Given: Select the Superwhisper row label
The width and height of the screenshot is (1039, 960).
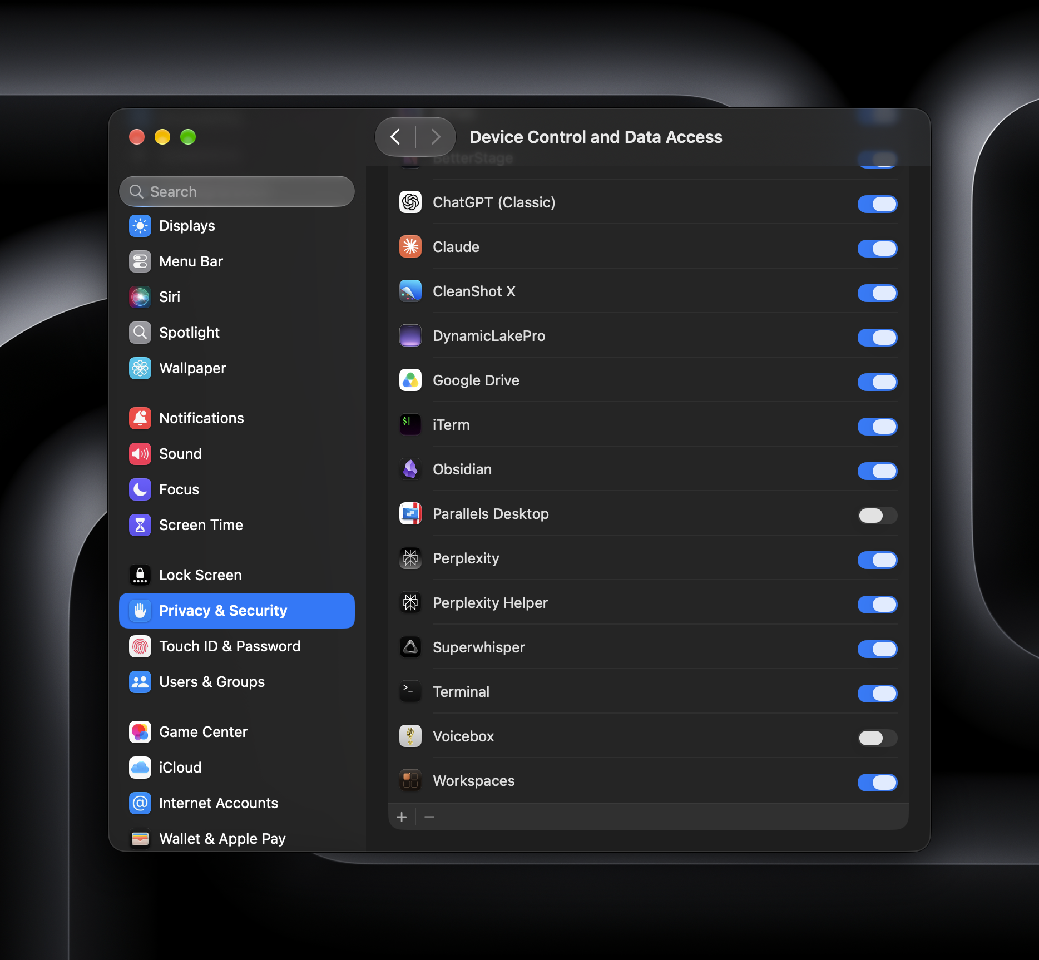Looking at the screenshot, I should [478, 647].
